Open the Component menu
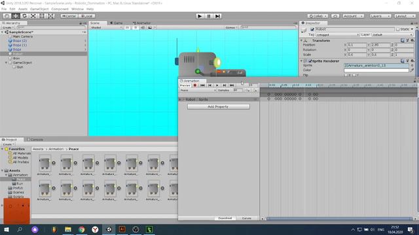This screenshot has height=235, width=419. [60, 9]
